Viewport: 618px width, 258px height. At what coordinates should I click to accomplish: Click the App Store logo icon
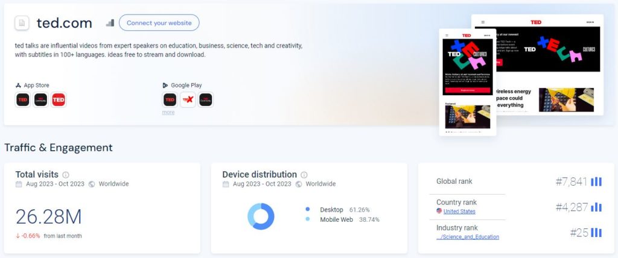[x=18, y=85]
